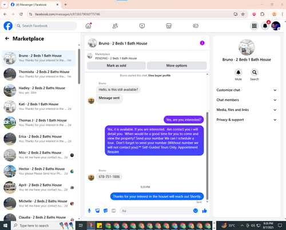
Task: Open Sticky Notes on taskbar
Action: tap(100, 225)
